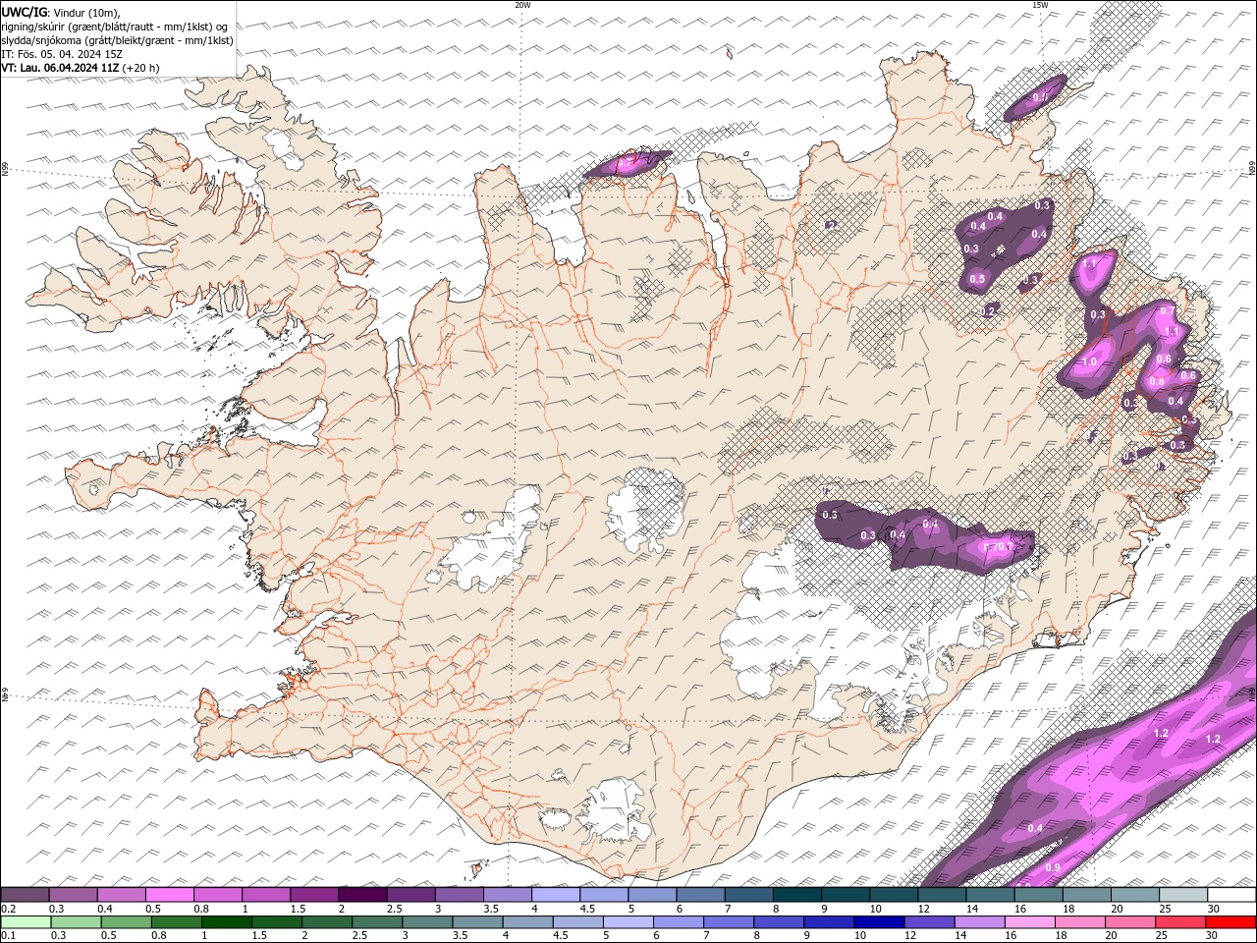The image size is (1257, 943).
Task: Pick the darkest purple 2 swatch in upper legend
Action: tap(362, 895)
